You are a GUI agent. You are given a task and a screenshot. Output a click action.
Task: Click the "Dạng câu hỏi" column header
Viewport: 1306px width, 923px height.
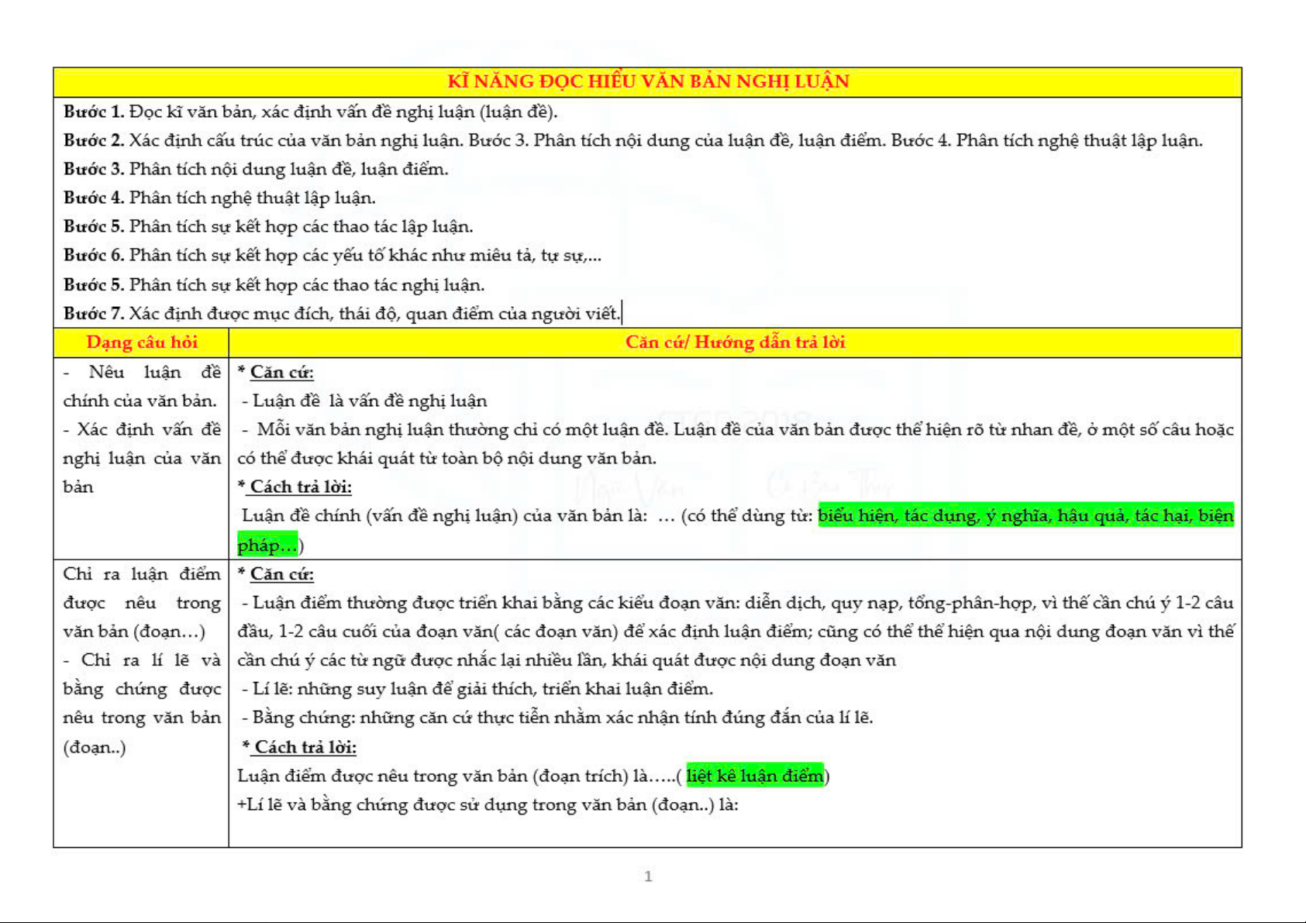click(142, 342)
